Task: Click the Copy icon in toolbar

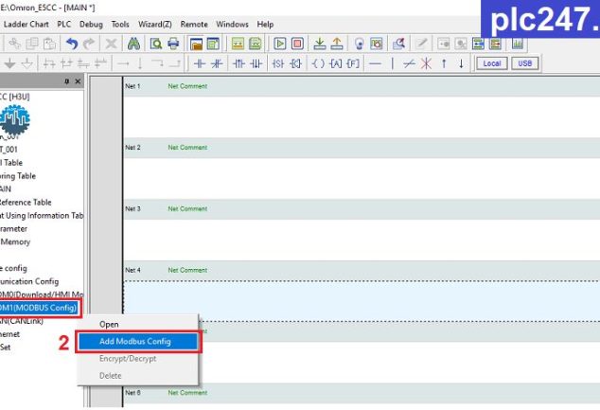Action: pyautogui.click(x=32, y=44)
